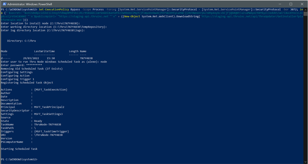Click 'Registering Scheduled Task Object' line
Viewport: 308px width, 164px height.
pyautogui.click(x=27, y=83)
